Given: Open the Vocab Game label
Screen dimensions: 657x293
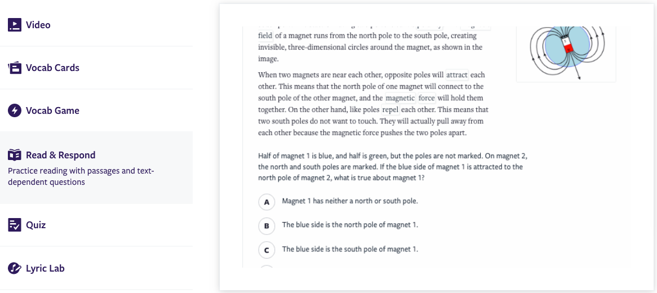Looking at the screenshot, I should 52,110.
